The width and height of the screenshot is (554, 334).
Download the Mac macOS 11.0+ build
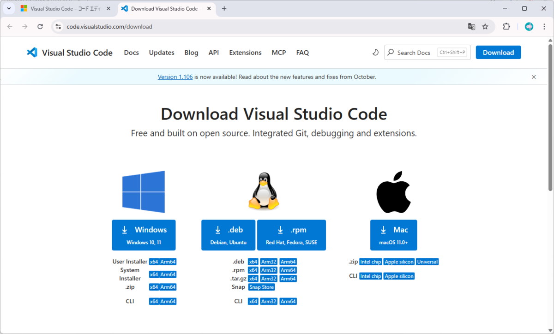393,235
